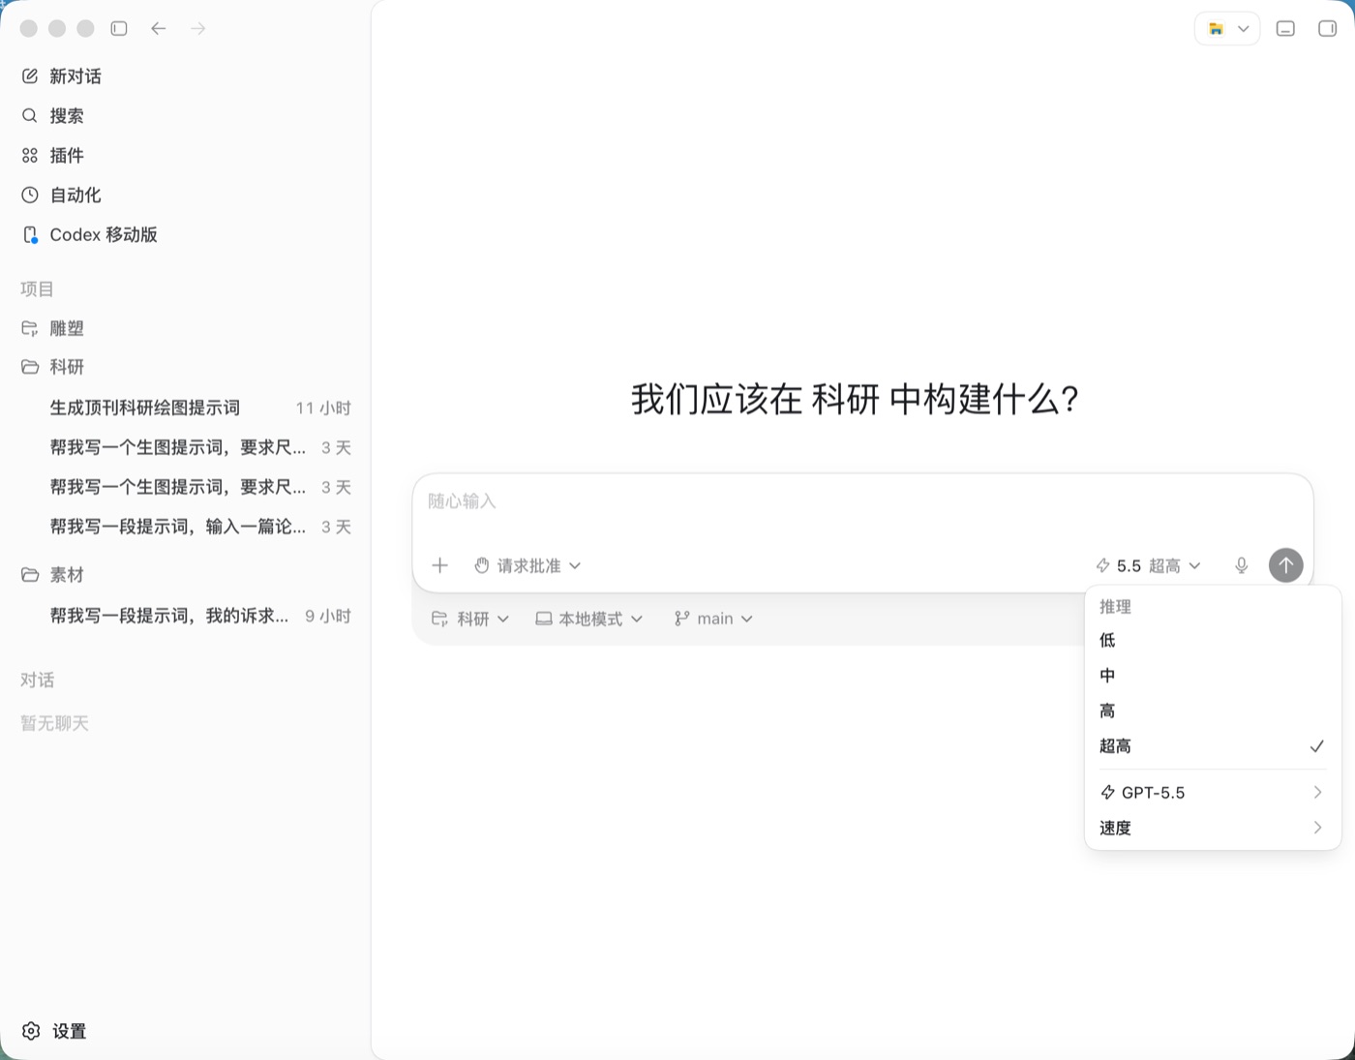
Task: Click the plus attach icon
Action: tap(439, 565)
